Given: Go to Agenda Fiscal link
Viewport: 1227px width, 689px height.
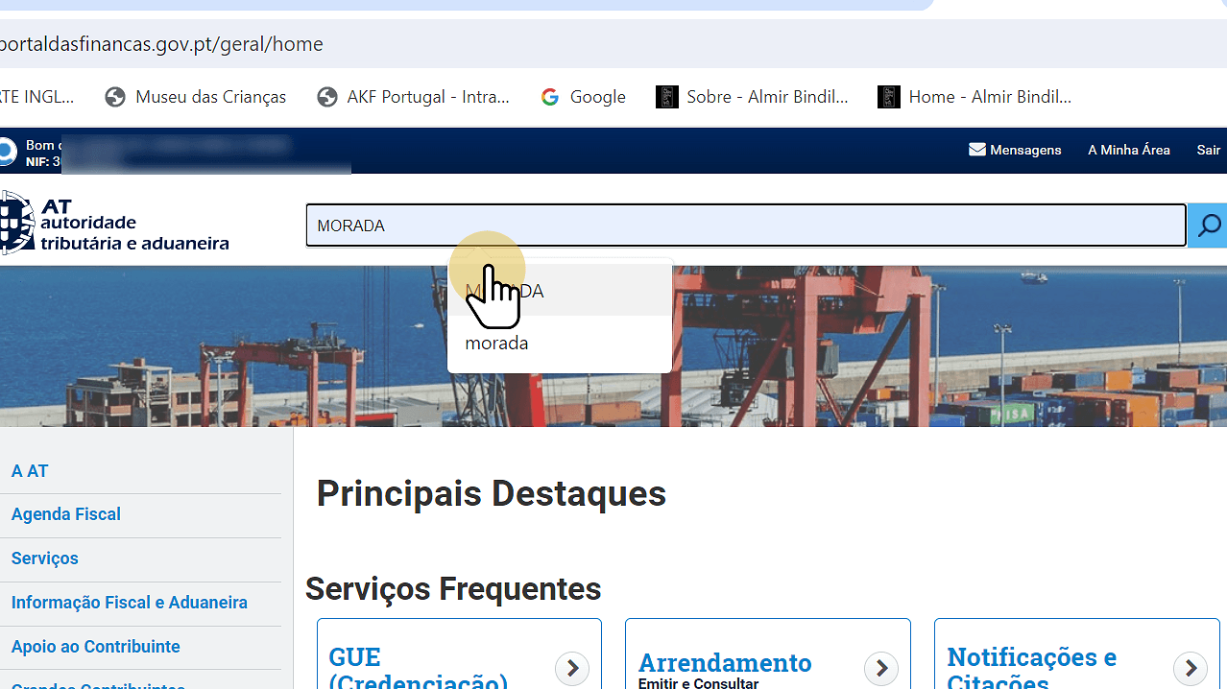Looking at the screenshot, I should [x=66, y=514].
